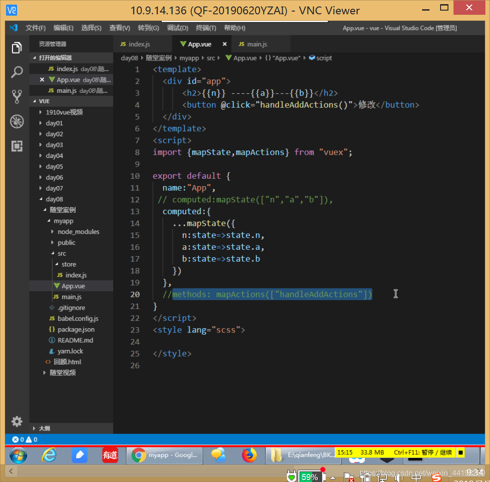The height and width of the screenshot is (482, 490).
Task: Open 选择(S) menu
Action: pyautogui.click(x=91, y=28)
